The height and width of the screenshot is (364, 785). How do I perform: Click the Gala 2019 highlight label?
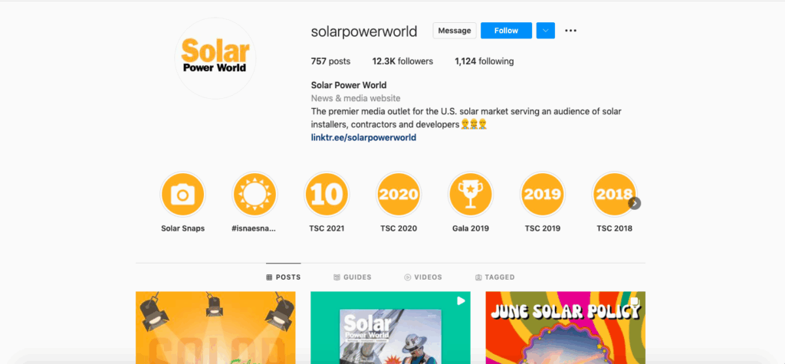(x=471, y=228)
